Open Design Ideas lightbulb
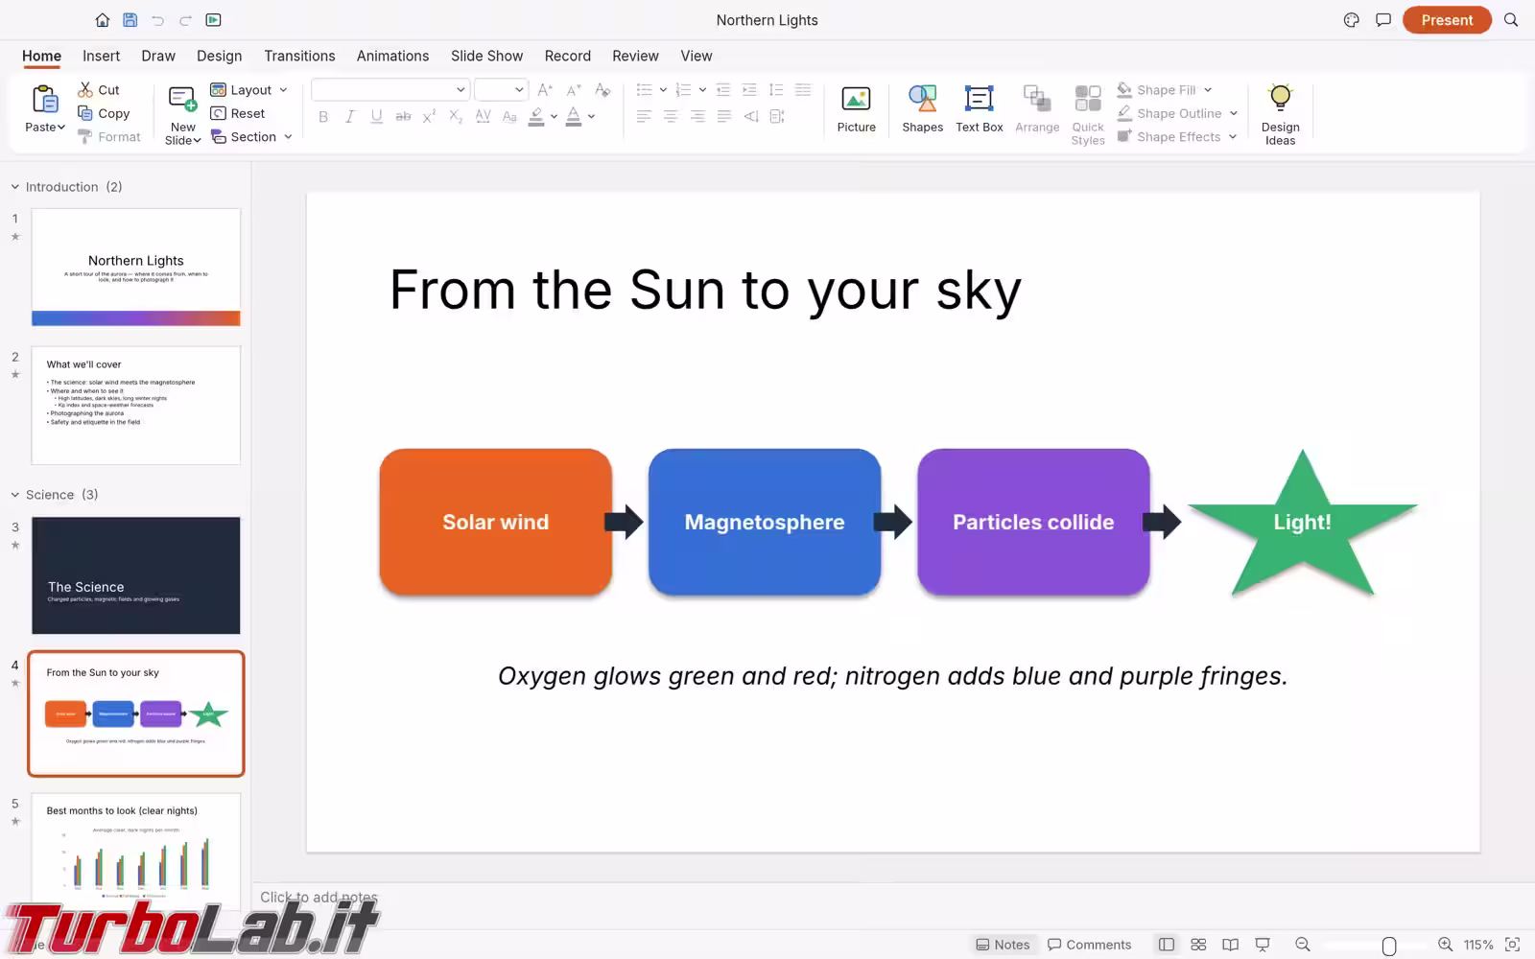Image resolution: width=1535 pixels, height=959 pixels. point(1280,113)
